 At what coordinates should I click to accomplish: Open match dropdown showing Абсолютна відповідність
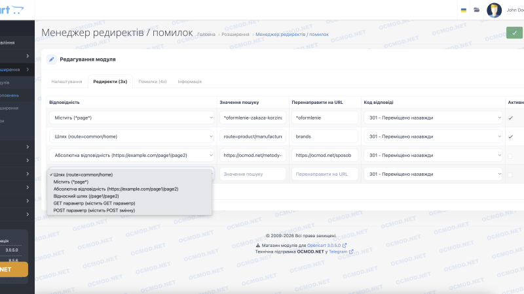[132, 155]
